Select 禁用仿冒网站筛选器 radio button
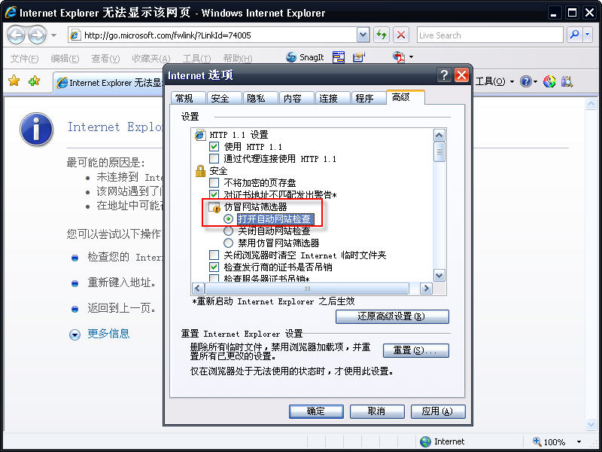This screenshot has height=452, width=602. pyautogui.click(x=229, y=243)
